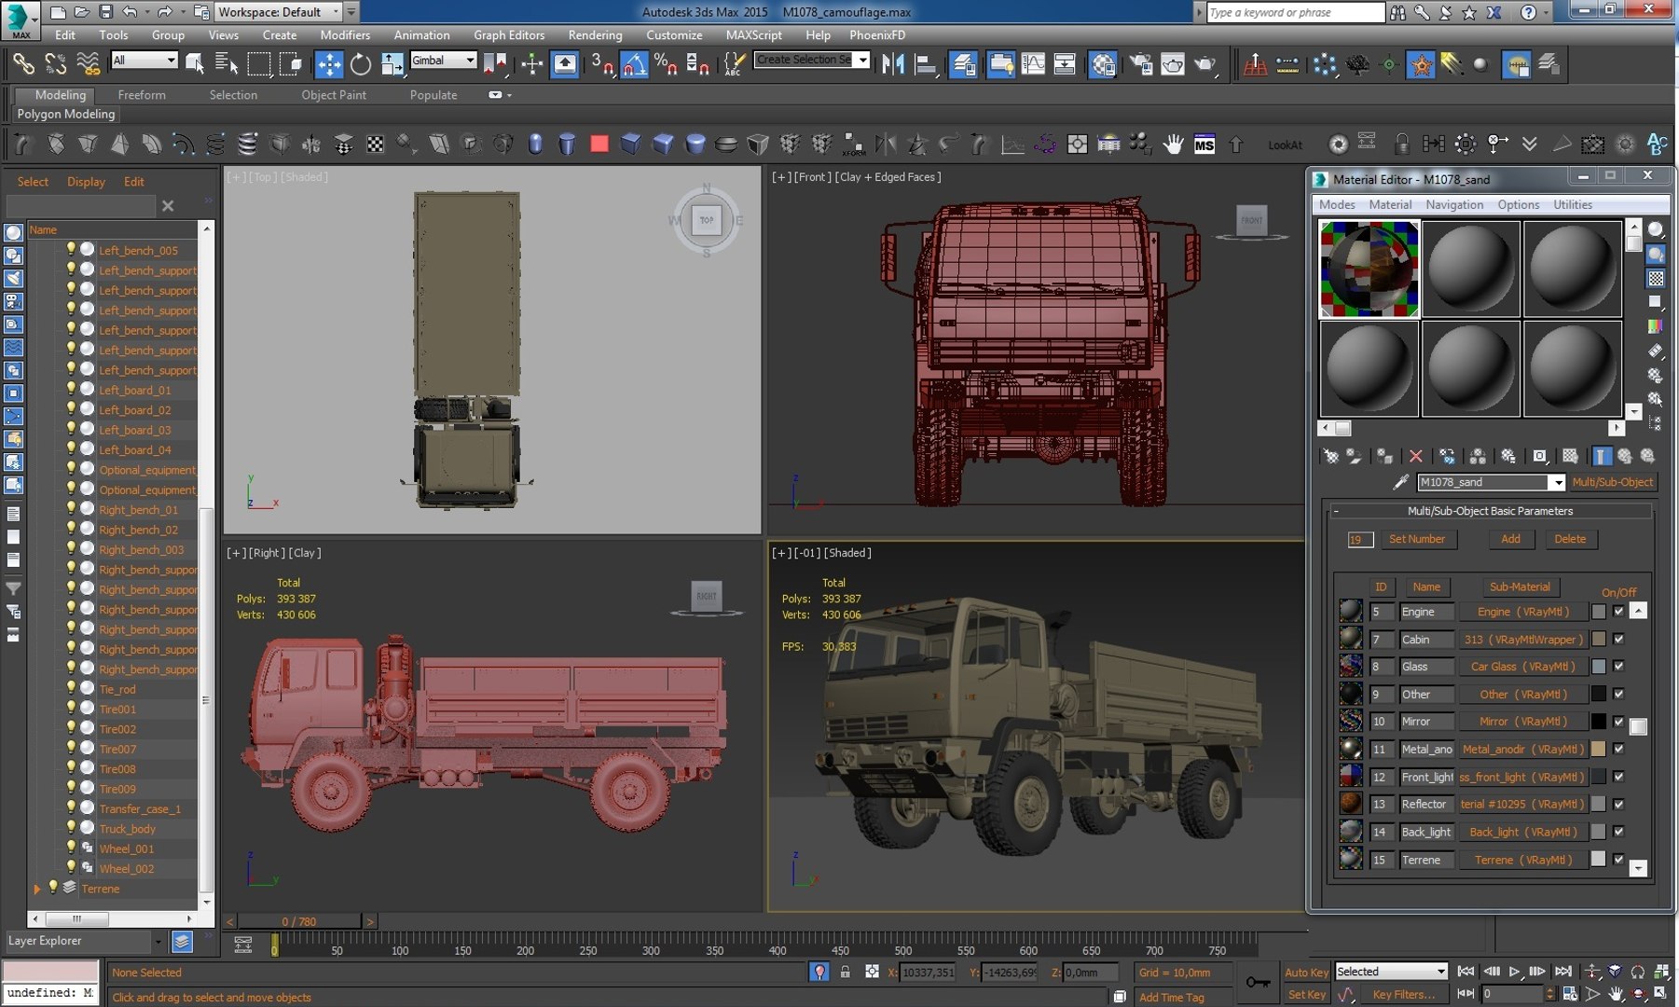Click the Layer Explorer layers icon
1679x1007 pixels.
[182, 942]
